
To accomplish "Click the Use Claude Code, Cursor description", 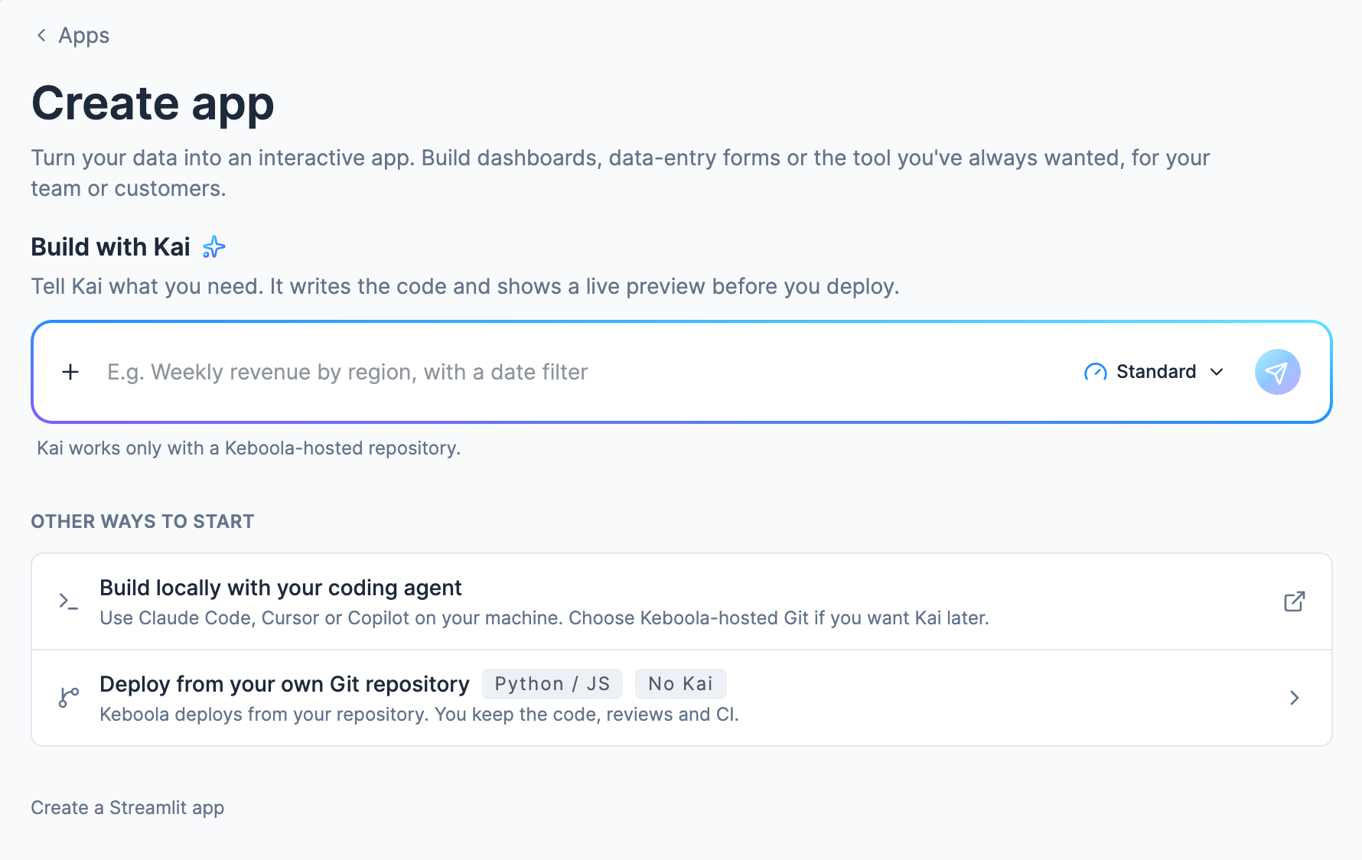I will pos(544,618).
